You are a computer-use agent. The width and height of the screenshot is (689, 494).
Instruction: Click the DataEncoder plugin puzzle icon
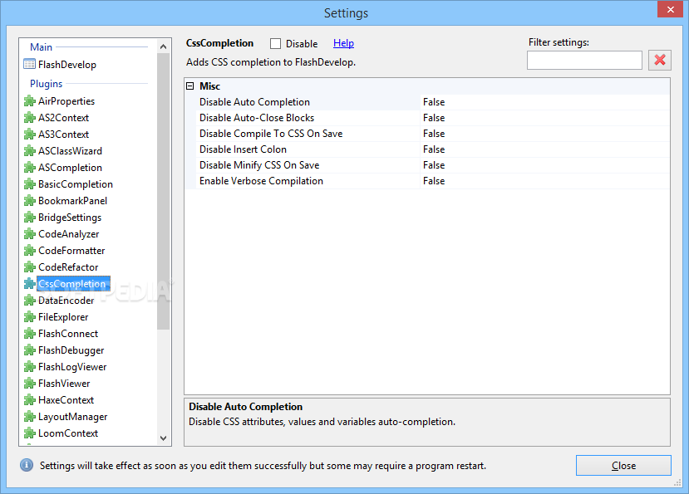tap(29, 301)
